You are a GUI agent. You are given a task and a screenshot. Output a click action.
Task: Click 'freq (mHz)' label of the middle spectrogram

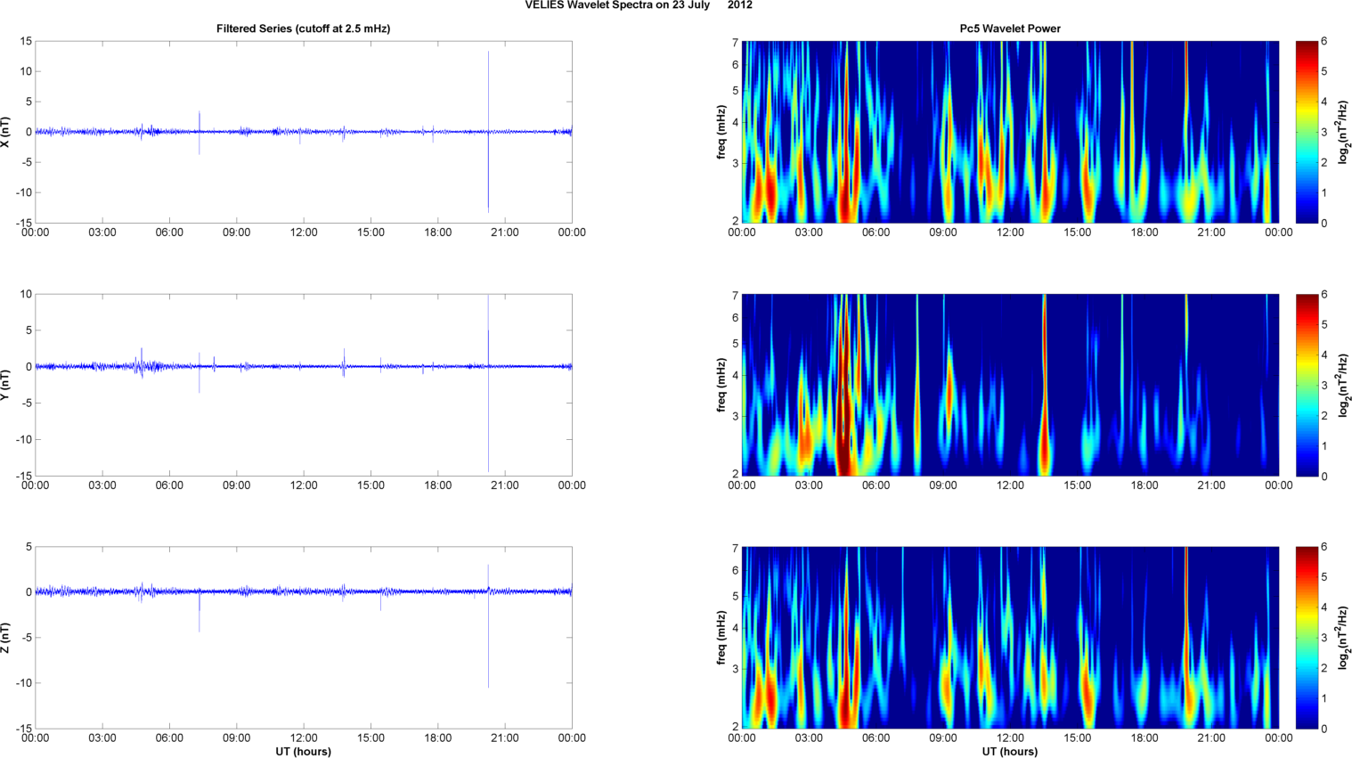click(x=721, y=385)
